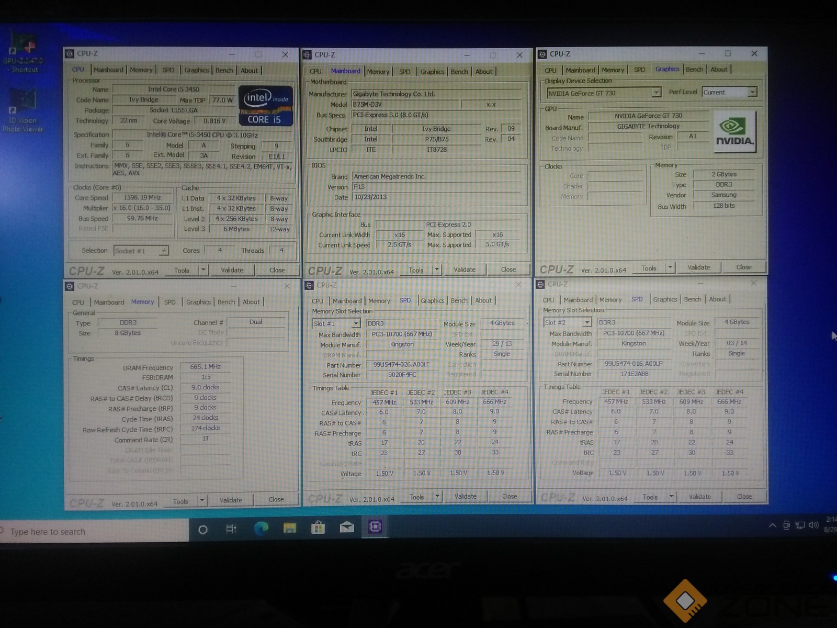Image resolution: width=837 pixels, height=628 pixels.
Task: Select the Graphics tab in the Graphics window
Action: coord(667,69)
